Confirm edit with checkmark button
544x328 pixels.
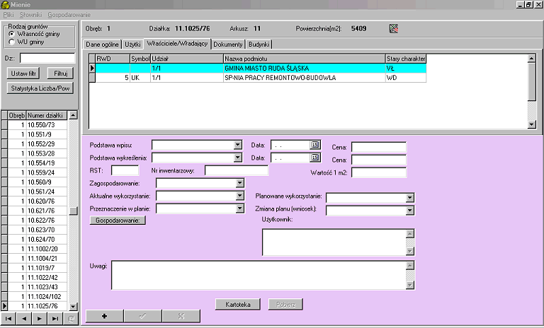coord(142,316)
